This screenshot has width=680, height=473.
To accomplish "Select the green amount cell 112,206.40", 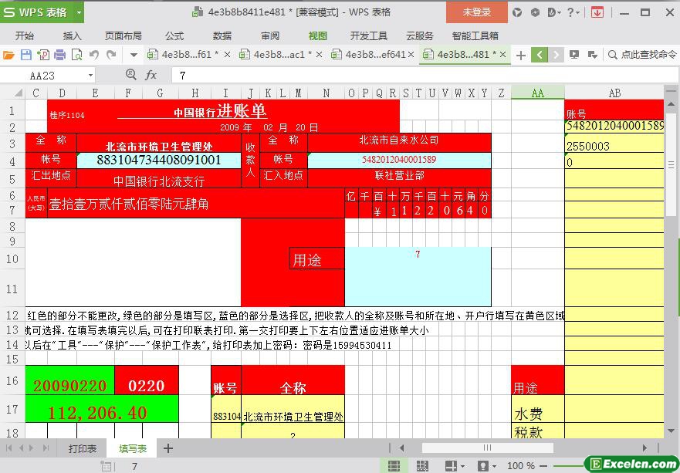I will tap(102, 408).
